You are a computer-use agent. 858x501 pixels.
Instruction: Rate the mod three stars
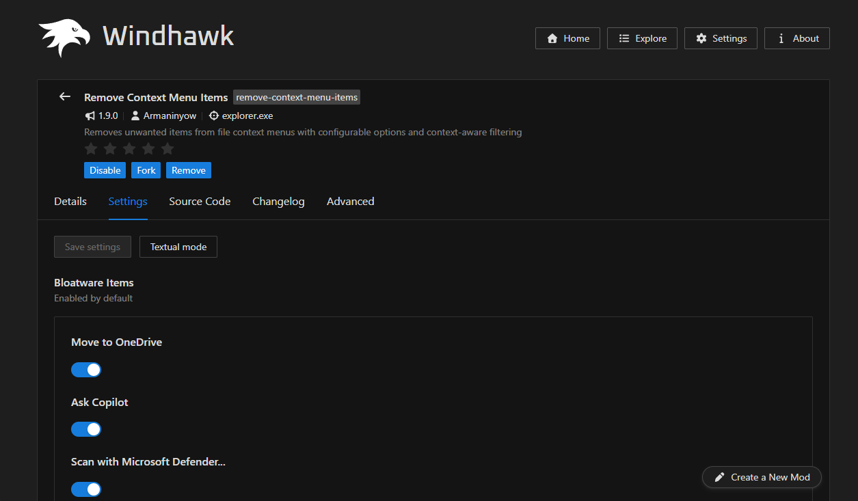(129, 148)
